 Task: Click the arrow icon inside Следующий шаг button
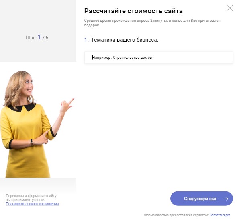coord(226,199)
